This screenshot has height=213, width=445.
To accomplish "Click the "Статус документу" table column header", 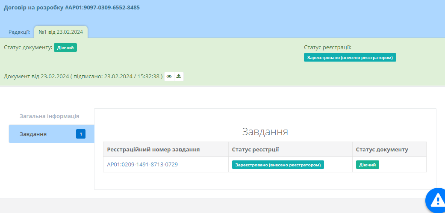I will click(382, 149).
